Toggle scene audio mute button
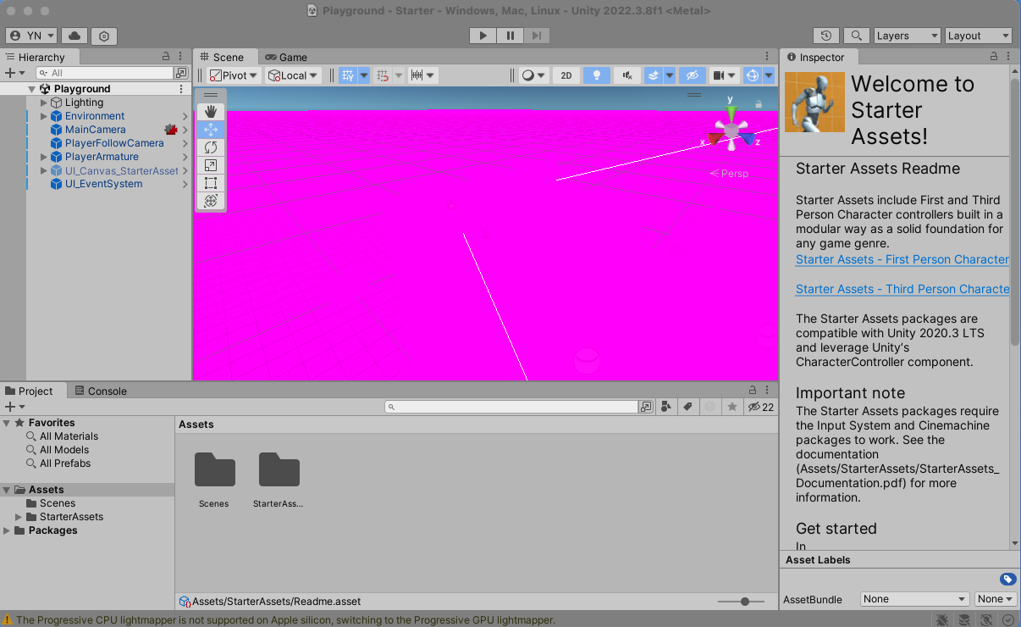This screenshot has width=1021, height=627. 626,75
